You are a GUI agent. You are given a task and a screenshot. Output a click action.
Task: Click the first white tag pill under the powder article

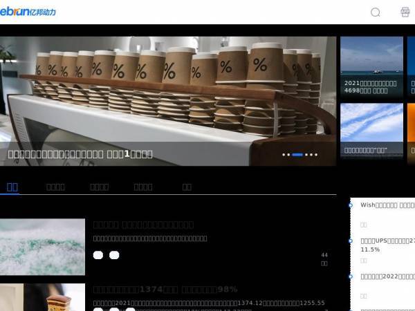(x=98, y=255)
